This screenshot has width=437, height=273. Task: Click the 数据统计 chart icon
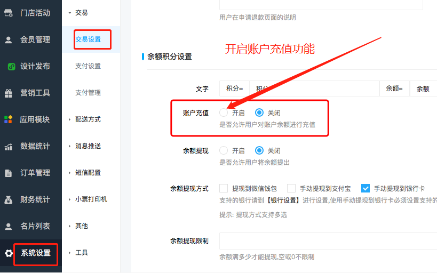click(9, 147)
